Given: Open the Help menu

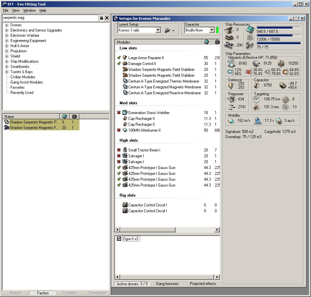Looking at the screenshot, I should point(43,10).
